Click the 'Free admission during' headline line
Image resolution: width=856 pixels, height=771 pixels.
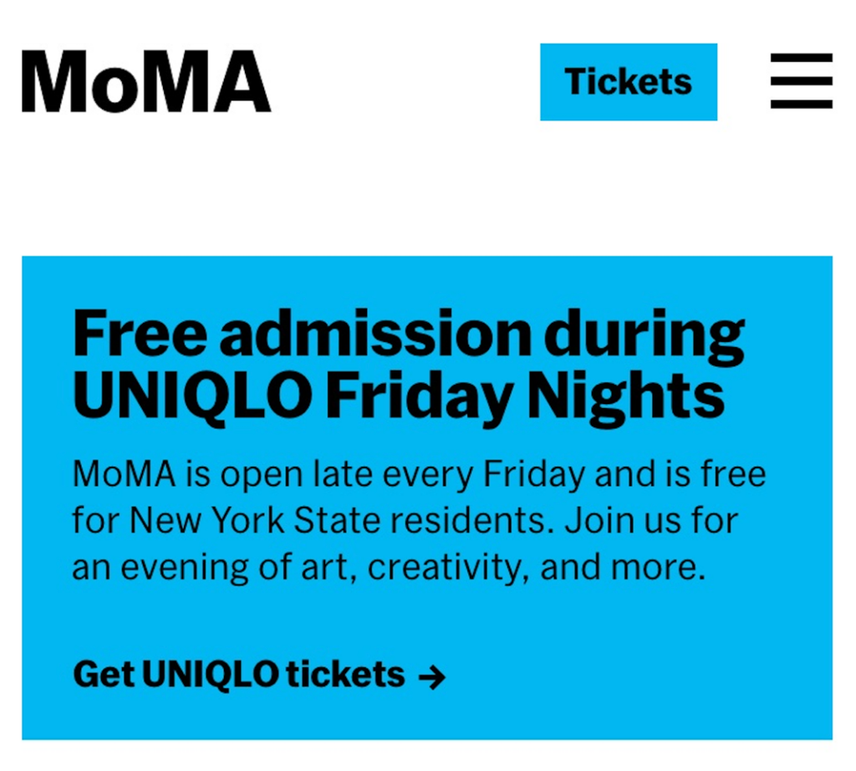408,334
